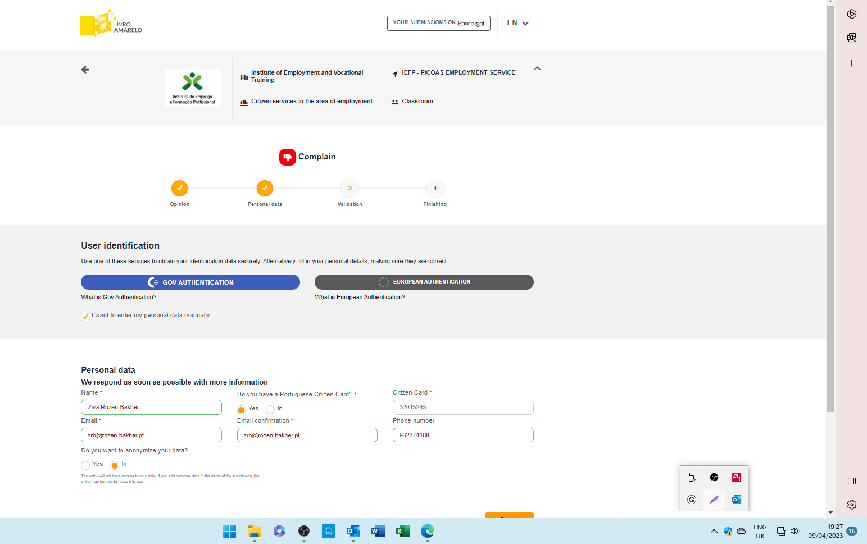Select Yes for Portuguese Citizen Card
This screenshot has height=544, width=867.
click(x=241, y=410)
